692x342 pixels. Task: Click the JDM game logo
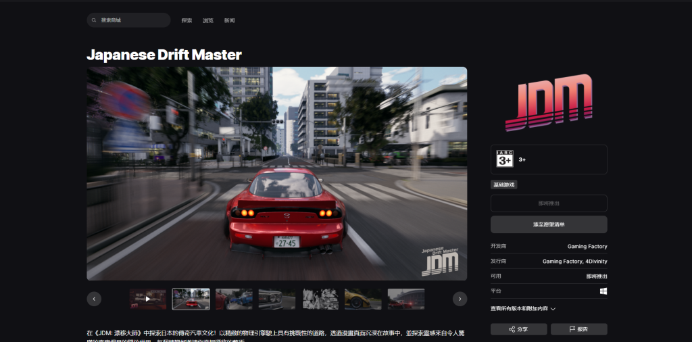pos(549,102)
